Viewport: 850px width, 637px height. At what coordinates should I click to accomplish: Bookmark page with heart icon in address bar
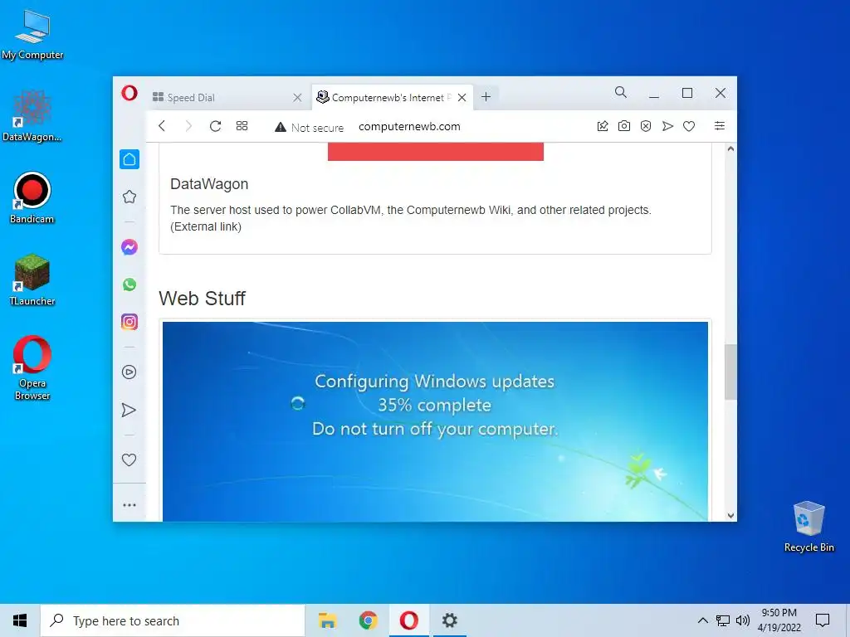coord(689,126)
